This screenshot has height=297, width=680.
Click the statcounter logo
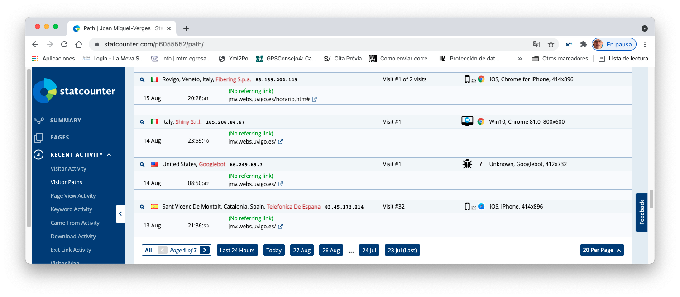[x=74, y=91]
